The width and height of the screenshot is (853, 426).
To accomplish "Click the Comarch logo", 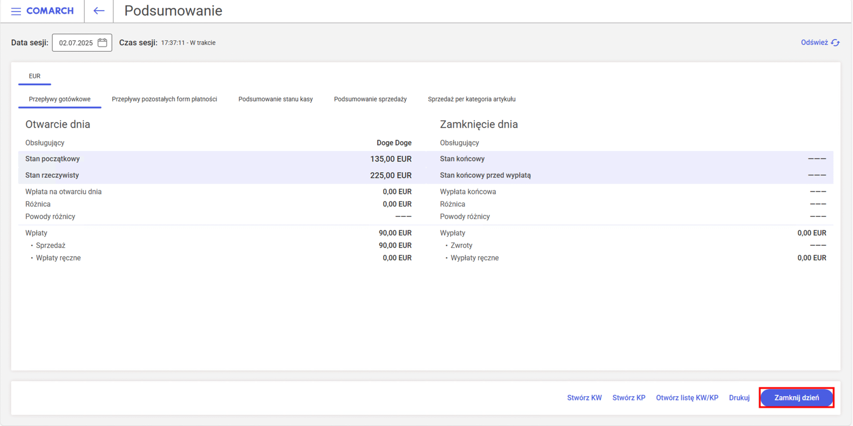I will click(50, 11).
